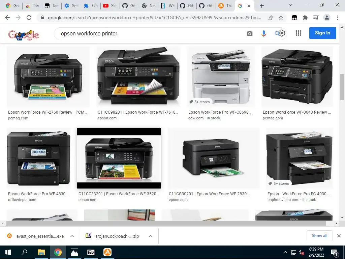Open WorkForce WF-3520 printer image

pyautogui.click(x=119, y=158)
